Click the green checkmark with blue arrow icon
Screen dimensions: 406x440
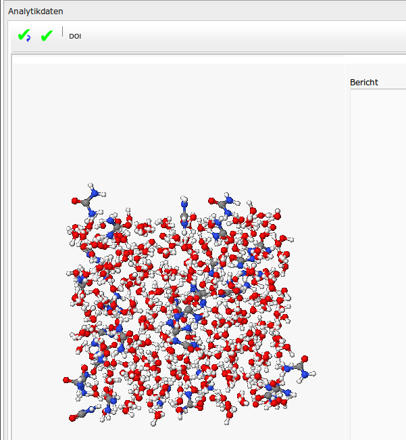(24, 35)
